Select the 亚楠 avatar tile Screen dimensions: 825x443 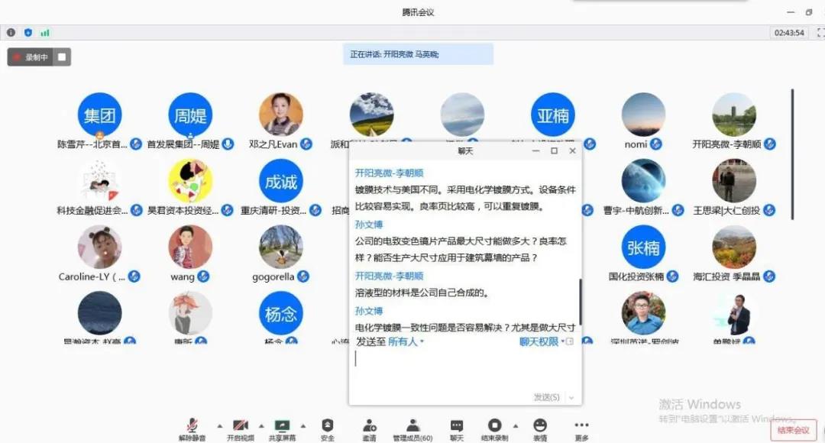[553, 115]
